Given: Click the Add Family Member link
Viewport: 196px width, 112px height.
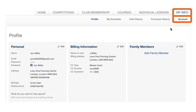Looking at the screenshot, I should click(x=156, y=53).
